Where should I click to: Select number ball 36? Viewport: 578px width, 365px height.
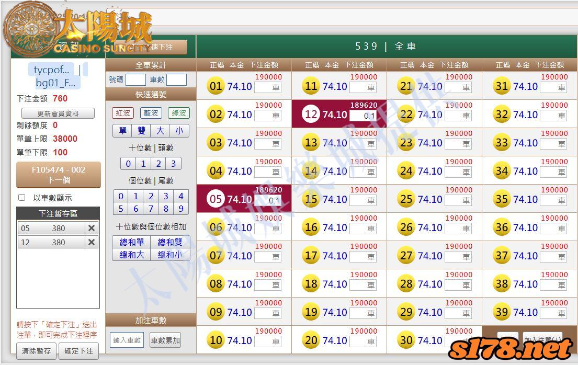[502, 227]
